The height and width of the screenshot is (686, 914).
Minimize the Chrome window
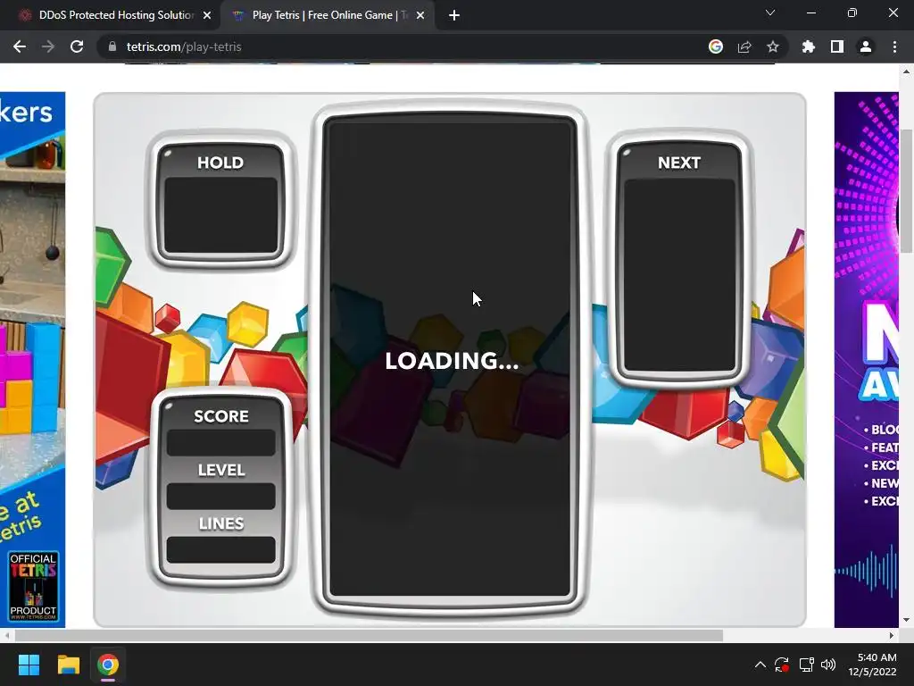(810, 13)
